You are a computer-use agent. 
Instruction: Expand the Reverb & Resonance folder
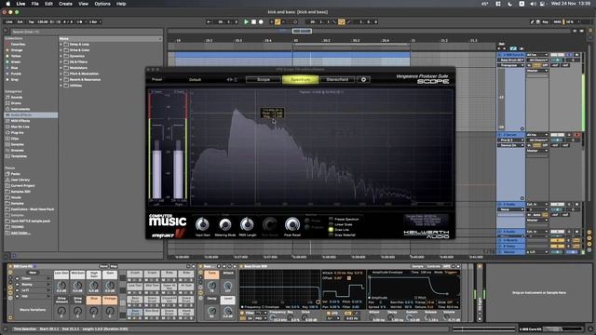[x=61, y=80]
